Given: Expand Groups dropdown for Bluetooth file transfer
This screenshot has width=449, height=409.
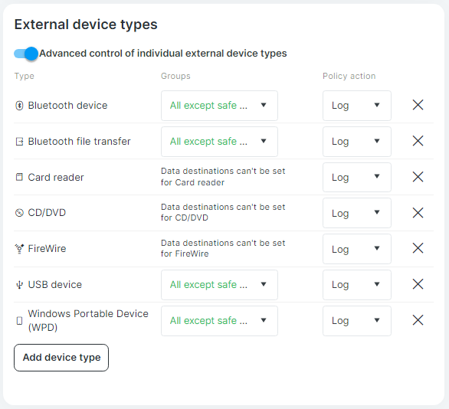Looking at the screenshot, I should click(219, 142).
